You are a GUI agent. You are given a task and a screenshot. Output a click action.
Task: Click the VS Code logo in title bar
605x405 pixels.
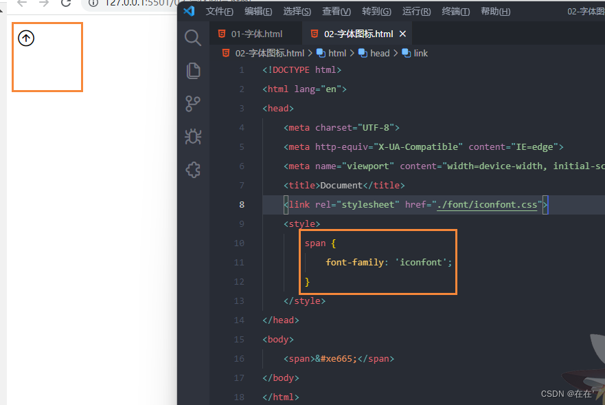click(189, 10)
